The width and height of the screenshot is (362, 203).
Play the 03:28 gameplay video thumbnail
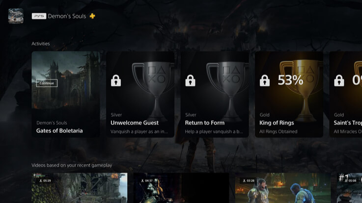(x=283, y=188)
